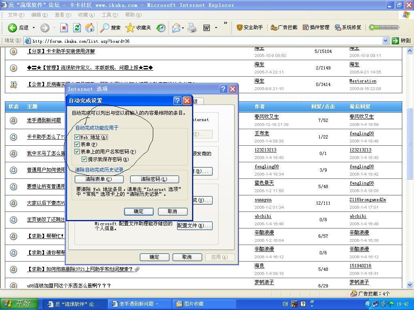Toggle the 表单 (F) checkbox

click(x=77, y=145)
